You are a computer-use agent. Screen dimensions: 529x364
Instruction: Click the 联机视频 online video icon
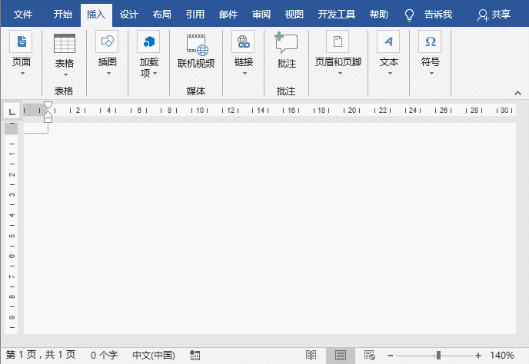pos(196,45)
